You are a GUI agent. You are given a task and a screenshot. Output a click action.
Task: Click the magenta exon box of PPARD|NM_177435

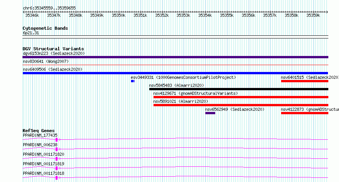pos(56,140)
